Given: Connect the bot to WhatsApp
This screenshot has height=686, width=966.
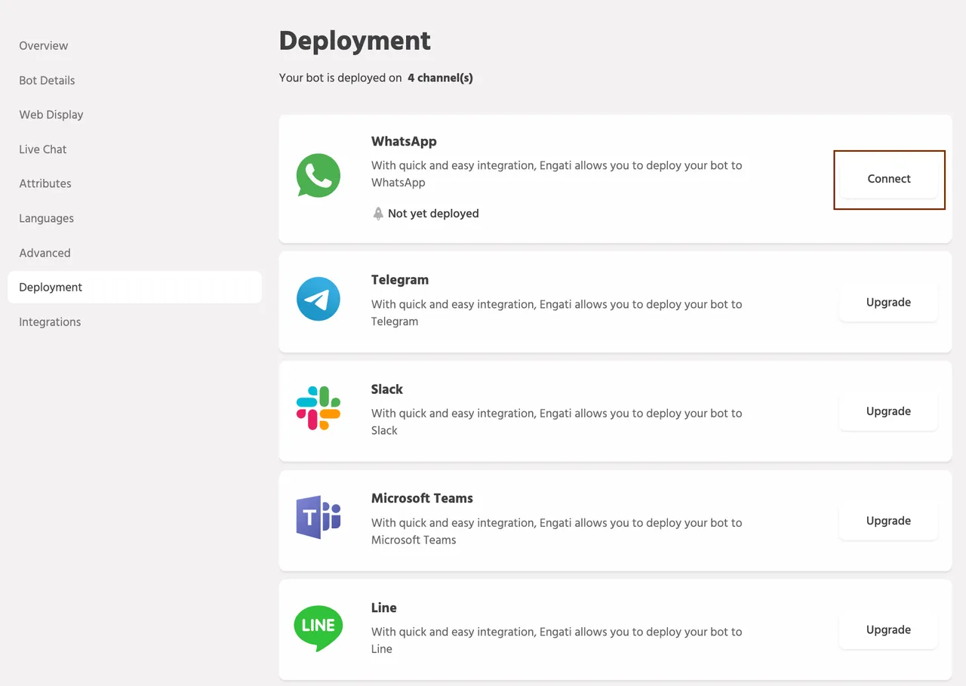Looking at the screenshot, I should click(888, 179).
